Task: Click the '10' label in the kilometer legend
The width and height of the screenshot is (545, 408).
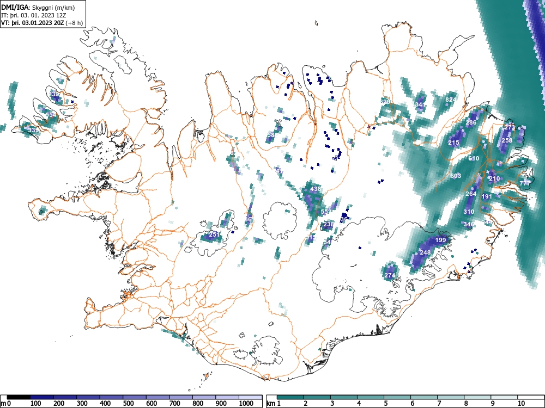Action: click(x=521, y=404)
